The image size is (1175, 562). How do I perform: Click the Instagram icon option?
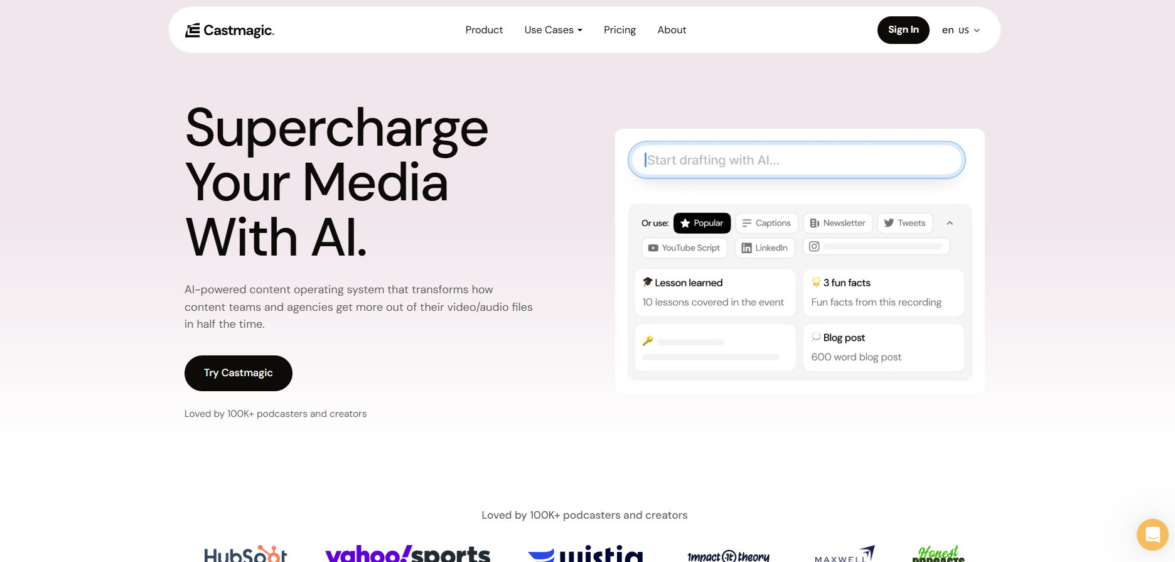click(876, 247)
